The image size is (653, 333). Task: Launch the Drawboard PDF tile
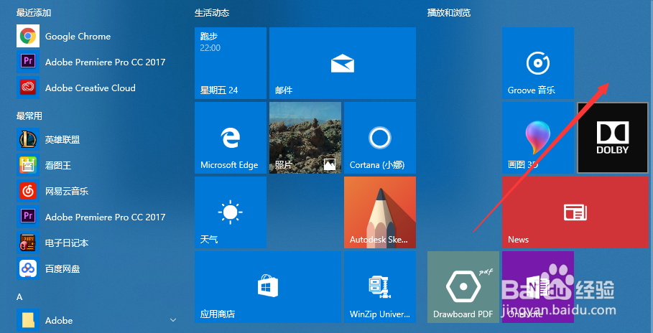coord(463,287)
